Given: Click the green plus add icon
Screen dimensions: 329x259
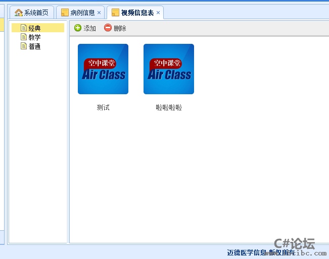Looking at the screenshot, I should 78,28.
